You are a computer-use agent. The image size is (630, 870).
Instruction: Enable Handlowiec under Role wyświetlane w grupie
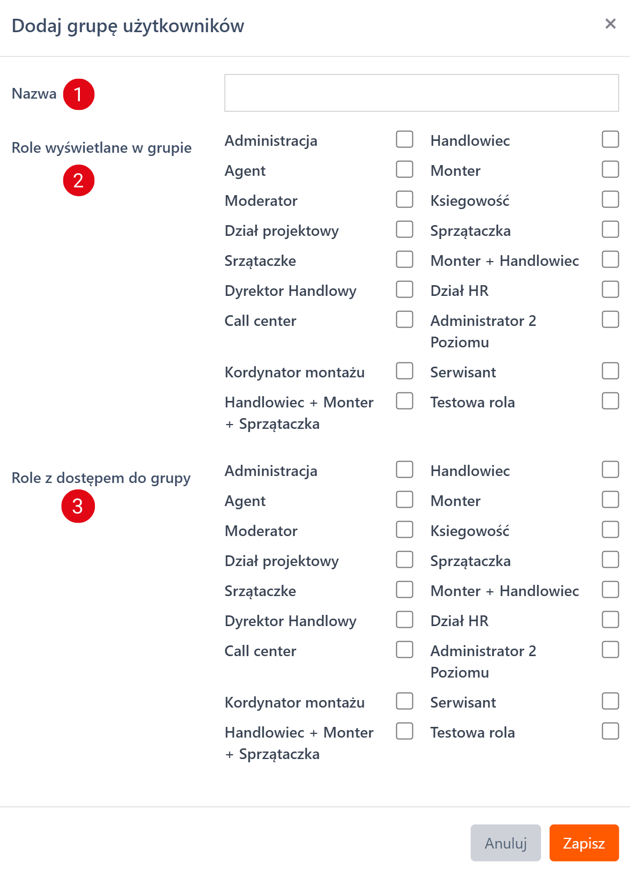[610, 139]
